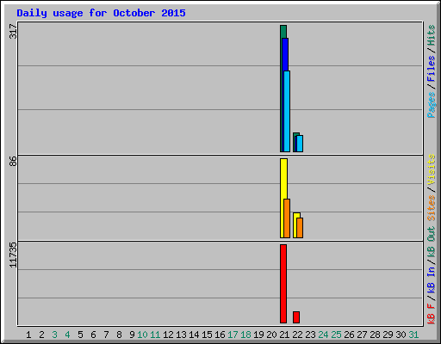
Task: Click the 'Files' legend label
Action: pos(432,69)
